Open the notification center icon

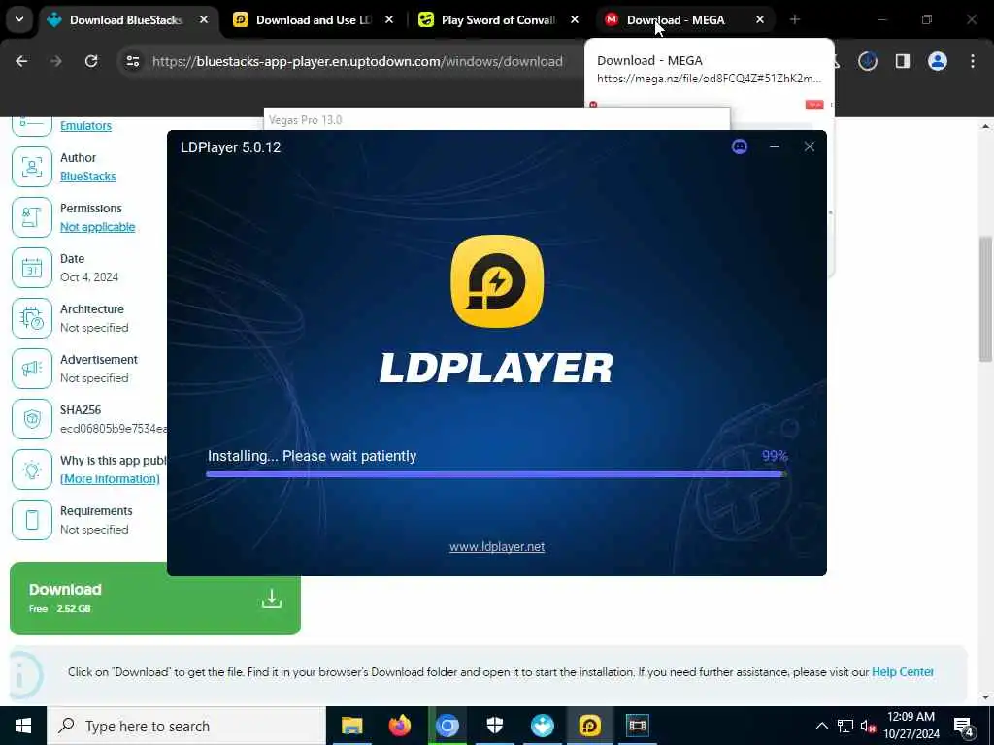[x=964, y=726]
